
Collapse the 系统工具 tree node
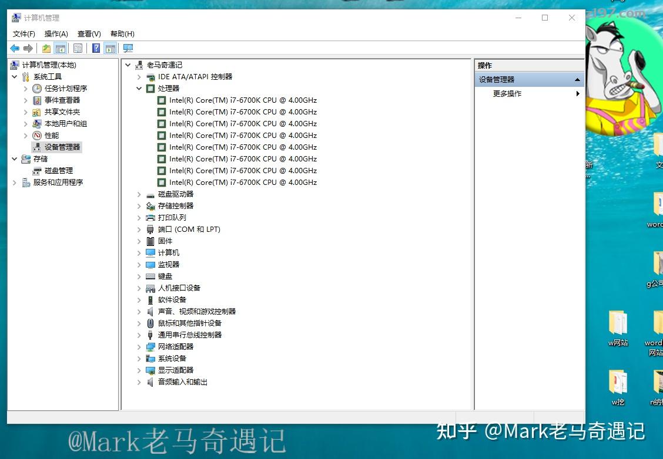[x=14, y=76]
